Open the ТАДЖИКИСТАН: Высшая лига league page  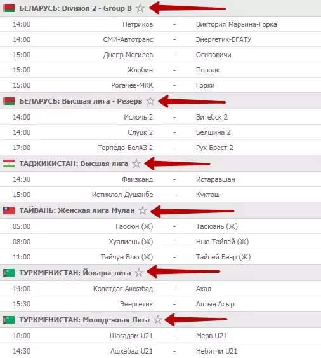(74, 163)
